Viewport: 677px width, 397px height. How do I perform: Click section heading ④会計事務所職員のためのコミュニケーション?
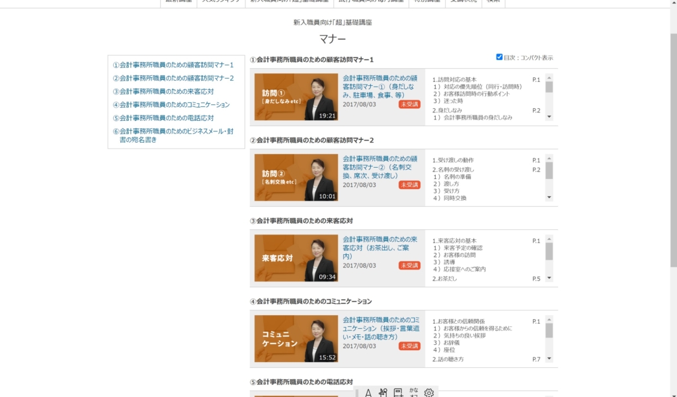click(x=311, y=302)
